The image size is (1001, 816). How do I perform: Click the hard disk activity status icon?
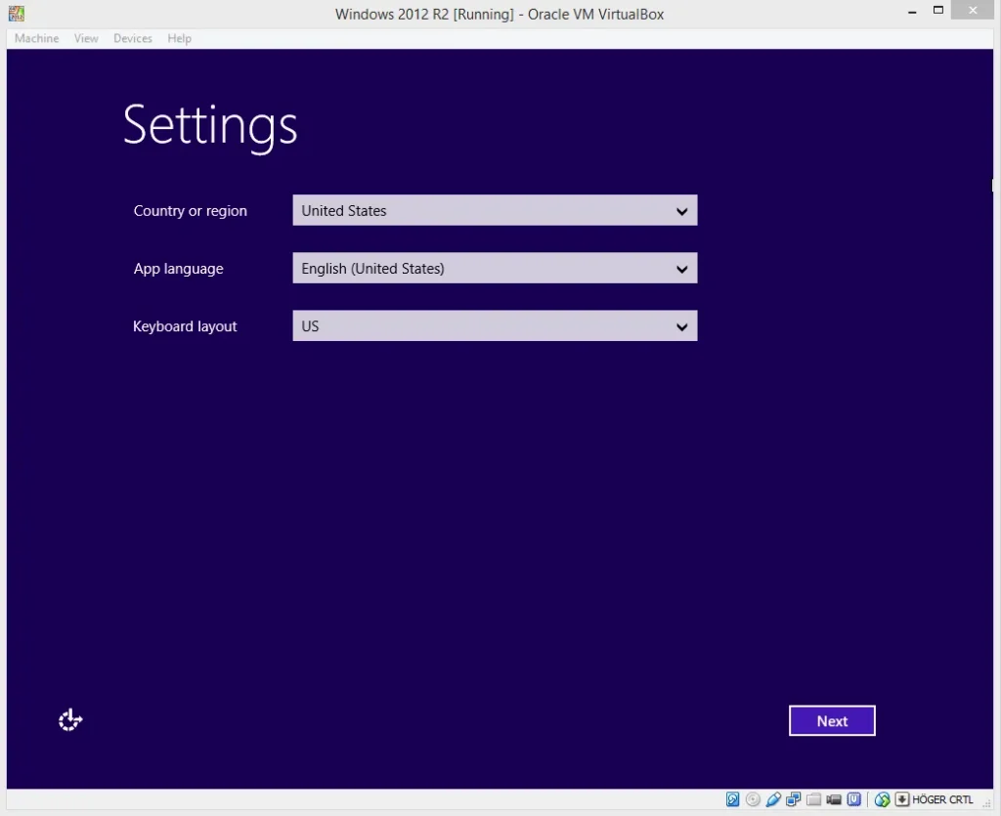coord(733,799)
